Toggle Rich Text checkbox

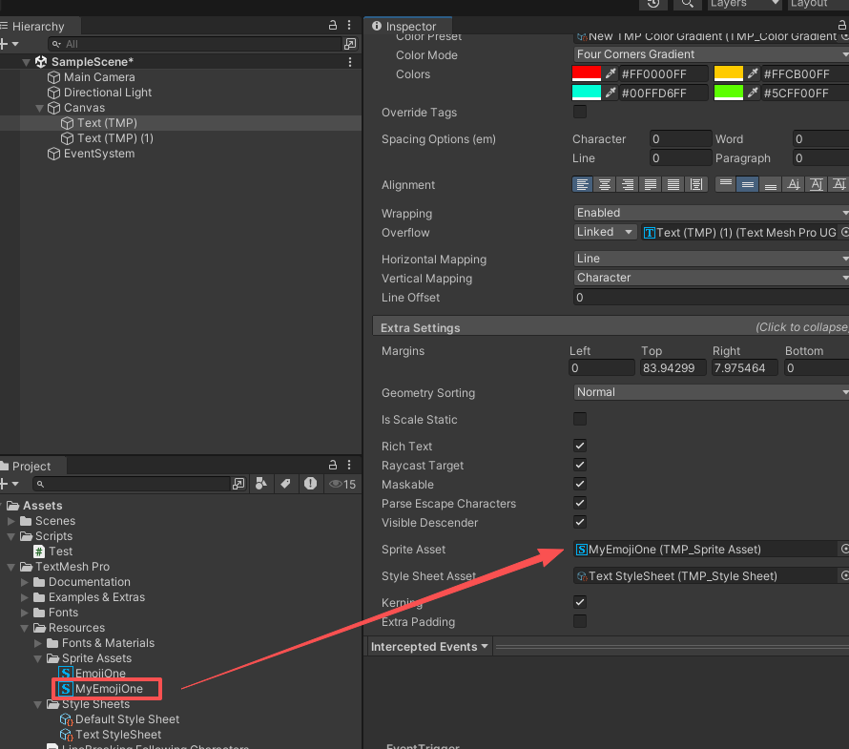(580, 446)
